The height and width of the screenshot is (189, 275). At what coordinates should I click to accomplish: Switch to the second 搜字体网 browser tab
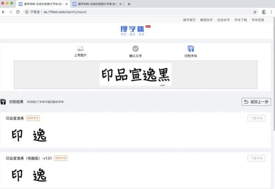97,4
